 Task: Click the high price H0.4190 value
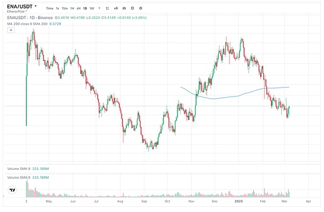click(78, 18)
